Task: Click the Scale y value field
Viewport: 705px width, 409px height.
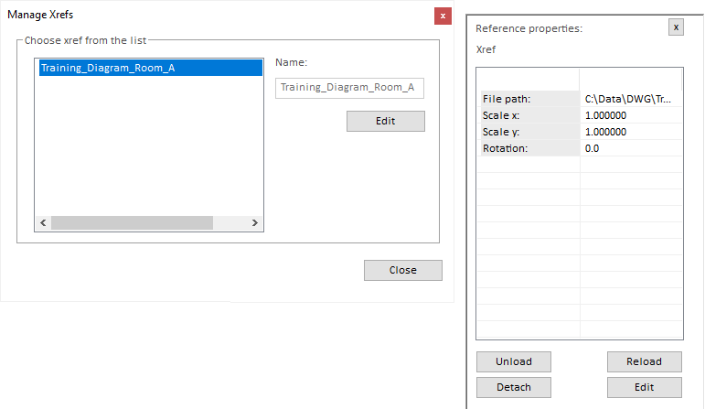Action: [x=631, y=132]
